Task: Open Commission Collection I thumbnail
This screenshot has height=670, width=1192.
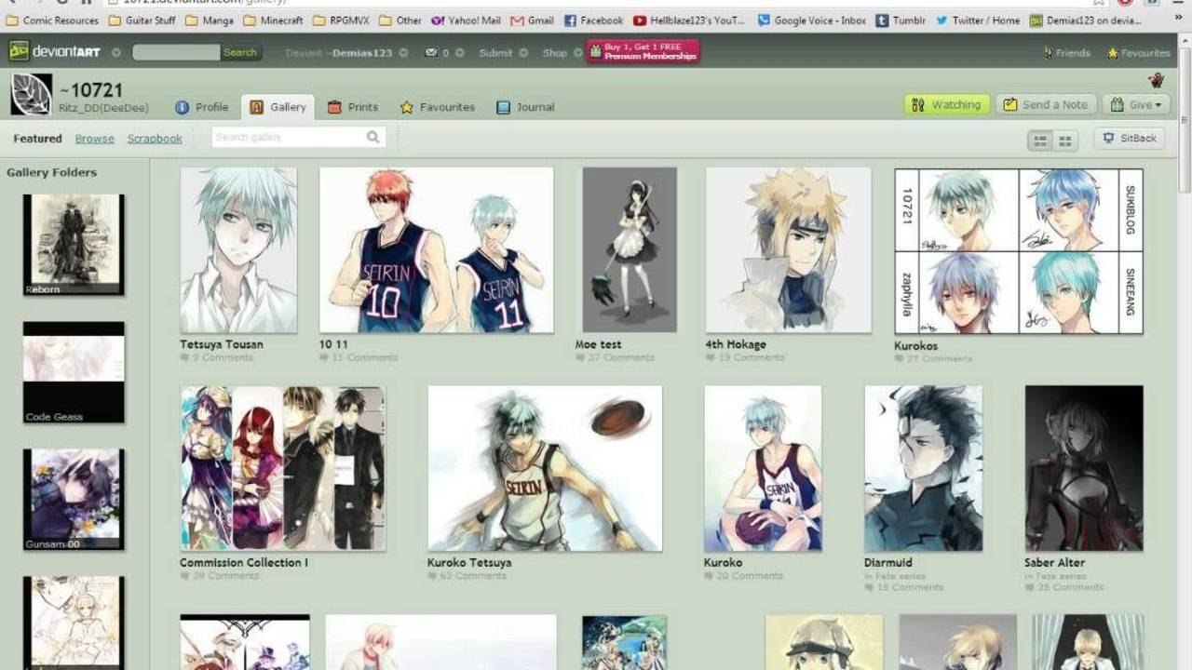Action: click(x=283, y=468)
